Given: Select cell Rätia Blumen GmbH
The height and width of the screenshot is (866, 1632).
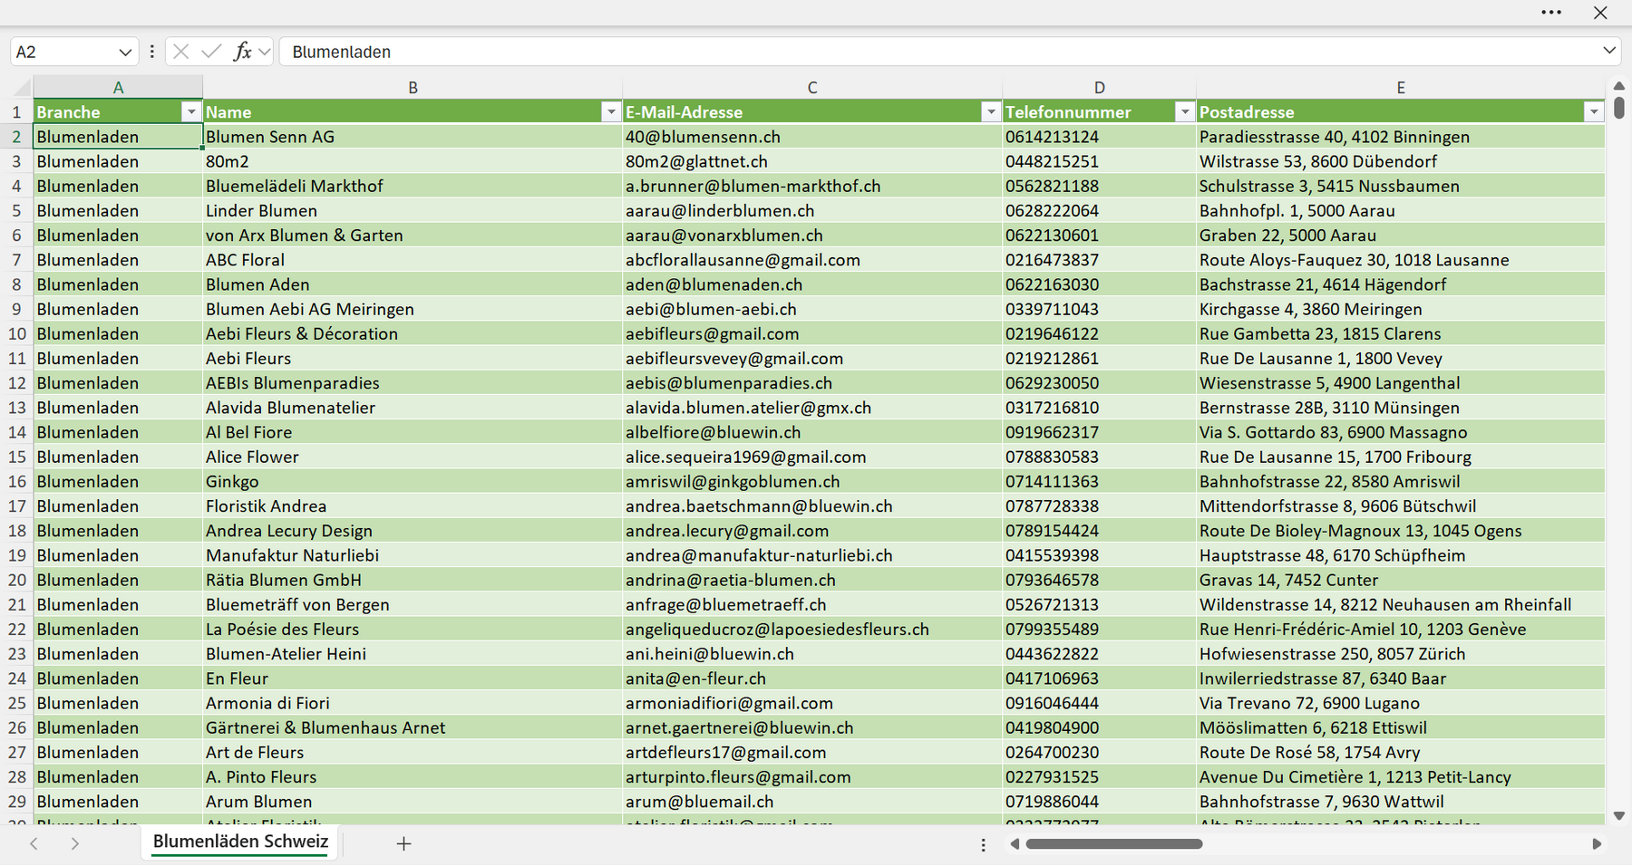Looking at the screenshot, I should pyautogui.click(x=413, y=580).
